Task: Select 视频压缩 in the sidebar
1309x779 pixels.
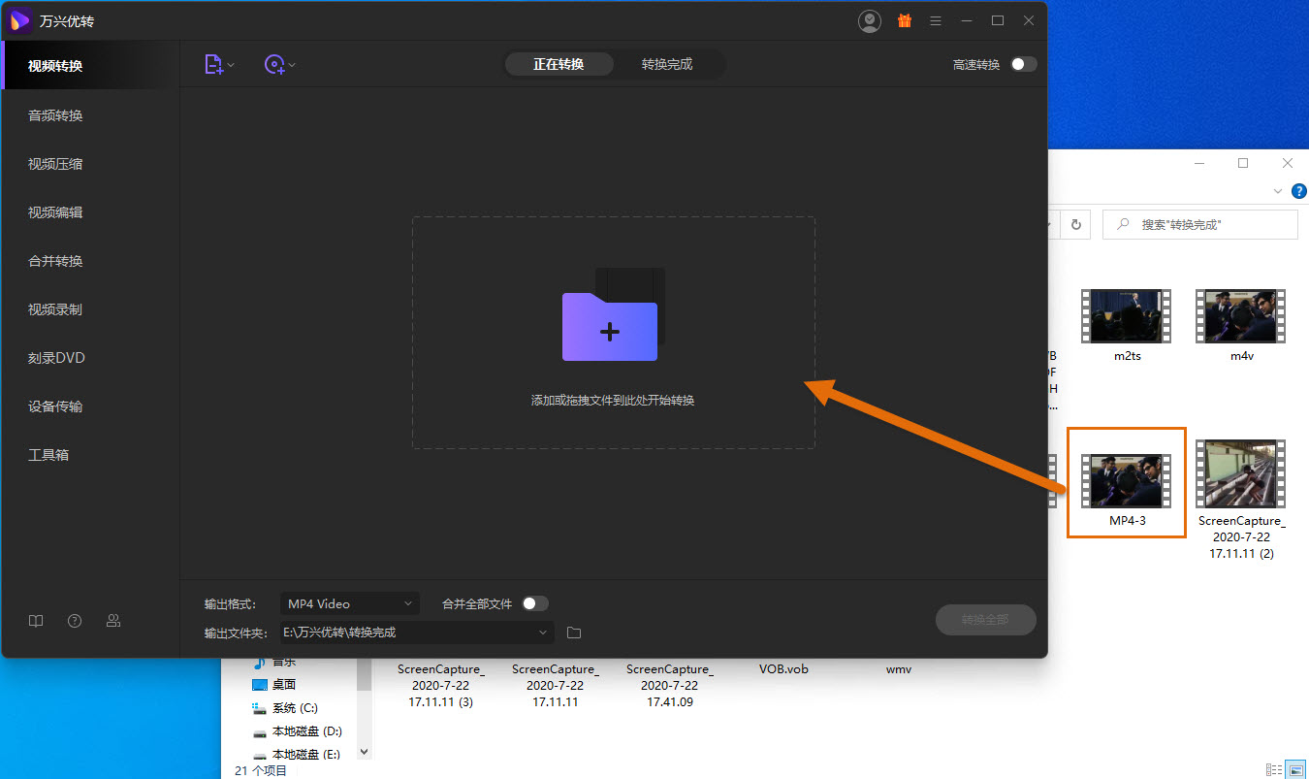Action: pos(55,164)
